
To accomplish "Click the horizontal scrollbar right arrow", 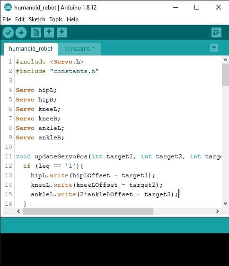I will click(x=218, y=211).
